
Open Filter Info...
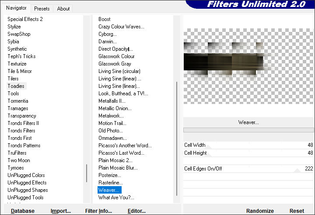(98, 211)
